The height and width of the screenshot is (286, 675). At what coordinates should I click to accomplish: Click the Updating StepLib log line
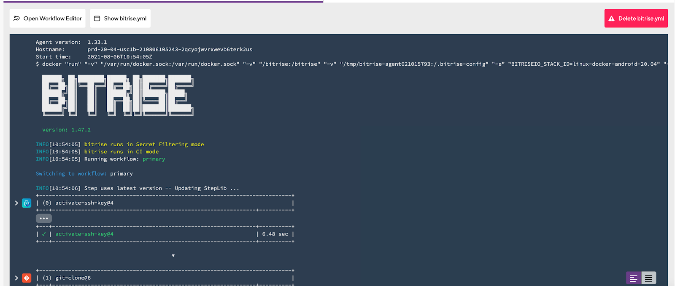(x=138, y=188)
